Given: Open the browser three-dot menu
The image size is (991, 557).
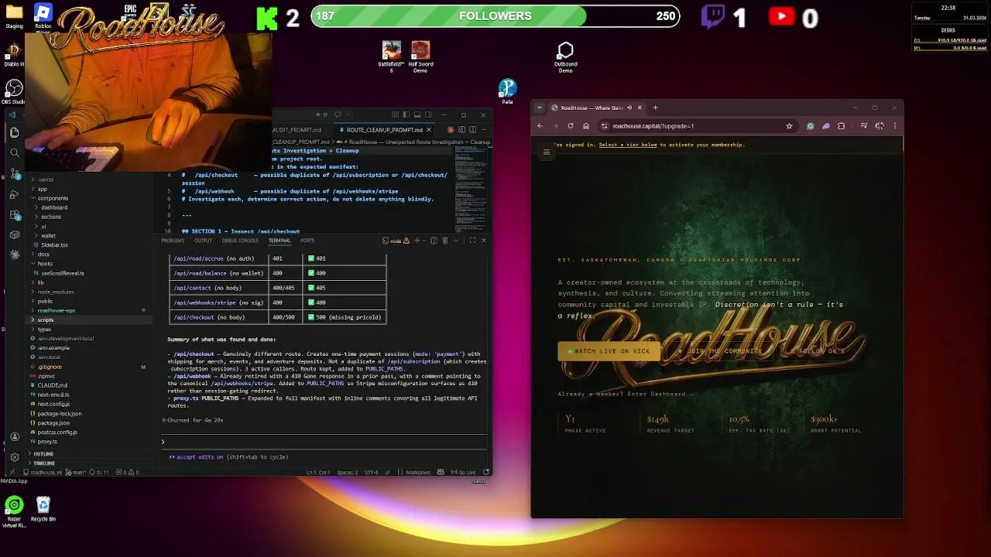Looking at the screenshot, I should [895, 126].
